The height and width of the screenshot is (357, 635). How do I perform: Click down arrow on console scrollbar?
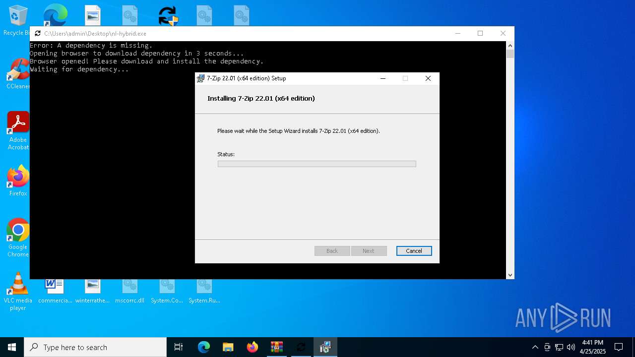[510, 275]
